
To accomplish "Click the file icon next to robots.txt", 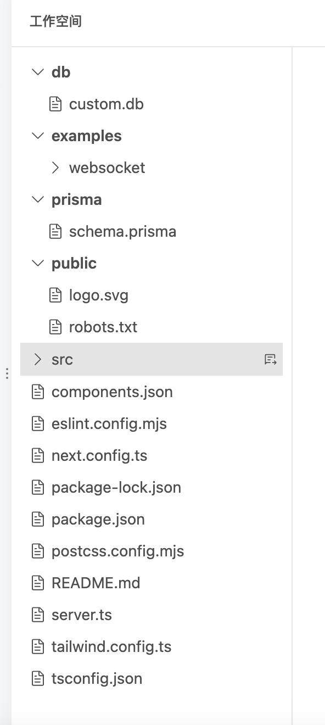I will (55, 327).
